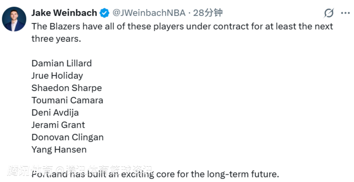The height and width of the screenshot is (182, 354).
Task: Click on Yang Hansen in the list
Action: point(59,150)
